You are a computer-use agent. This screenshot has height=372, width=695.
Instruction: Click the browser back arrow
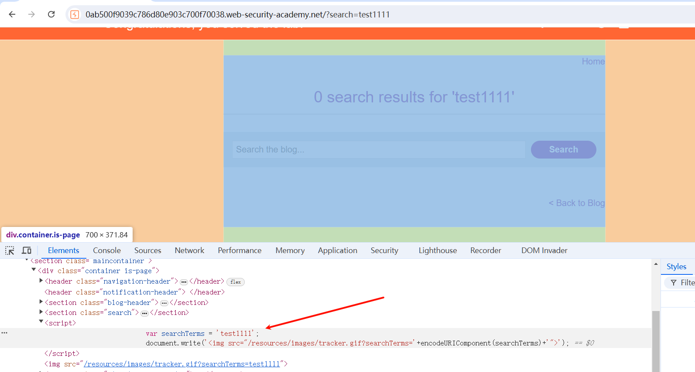(x=12, y=14)
